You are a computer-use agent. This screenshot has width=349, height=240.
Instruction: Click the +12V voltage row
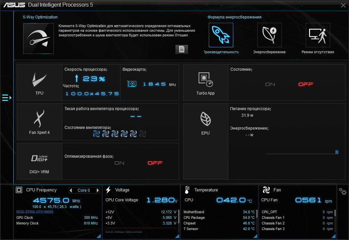[x=141, y=212]
